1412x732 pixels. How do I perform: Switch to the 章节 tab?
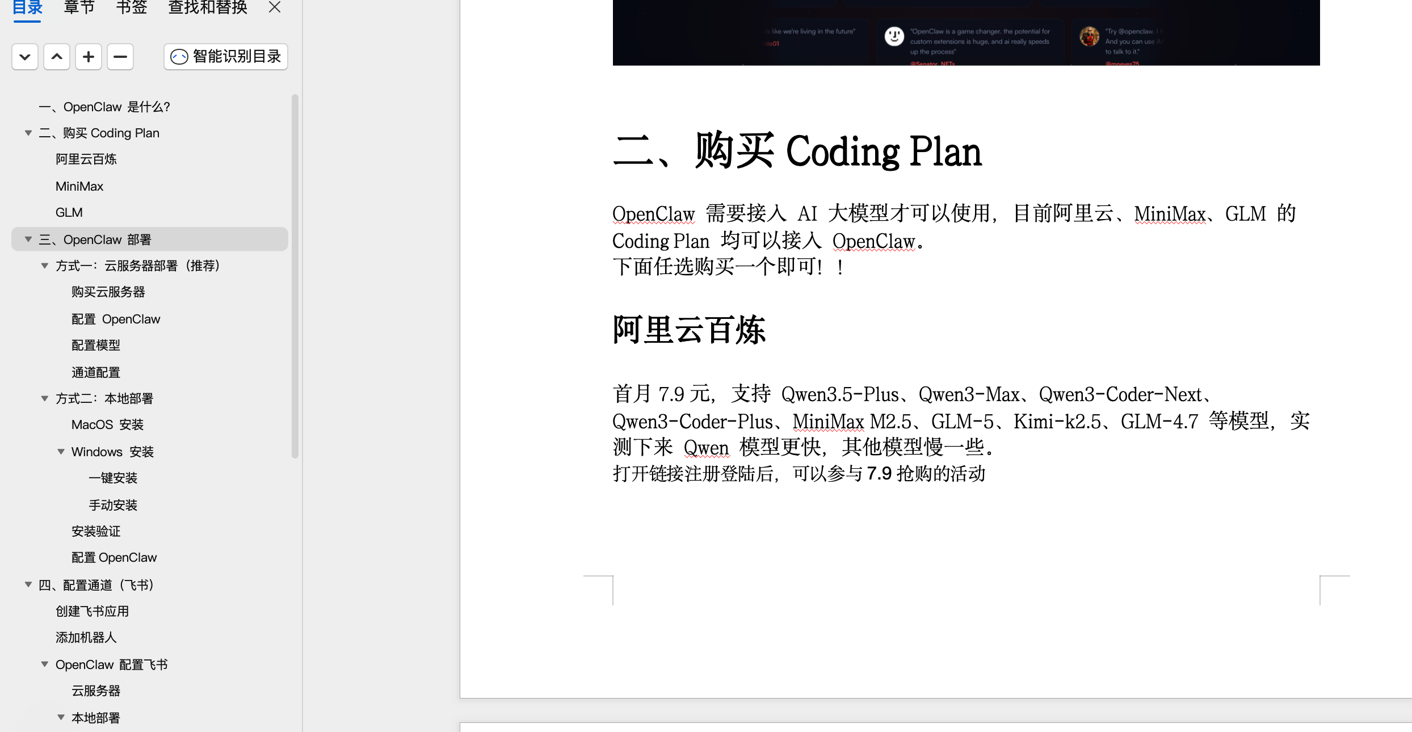[x=79, y=7]
